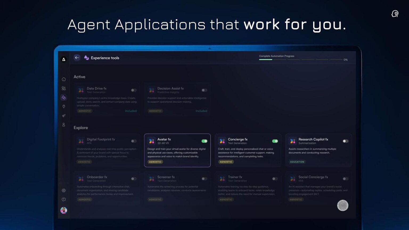Enable the Digital Footprint fx toggle

pos(134,141)
